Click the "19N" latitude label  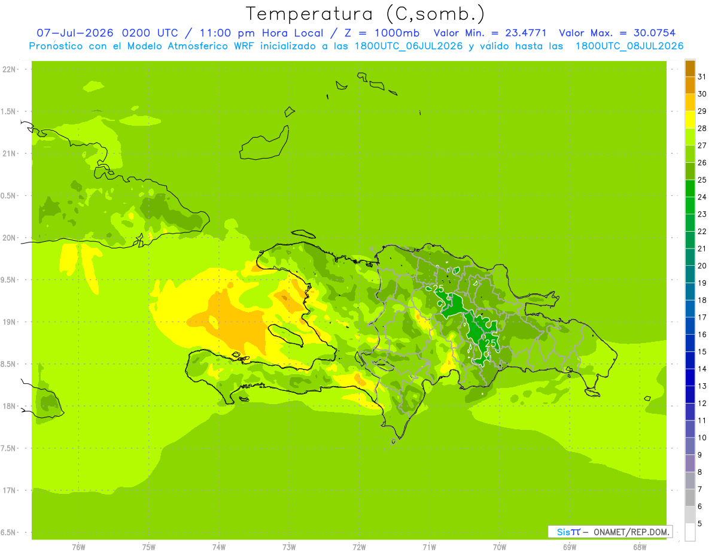pos(9,322)
